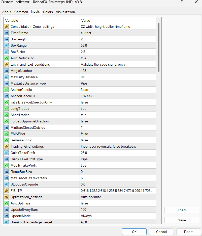Select the ResetBoxSize variable name
202x236 pixels.
click(21, 172)
